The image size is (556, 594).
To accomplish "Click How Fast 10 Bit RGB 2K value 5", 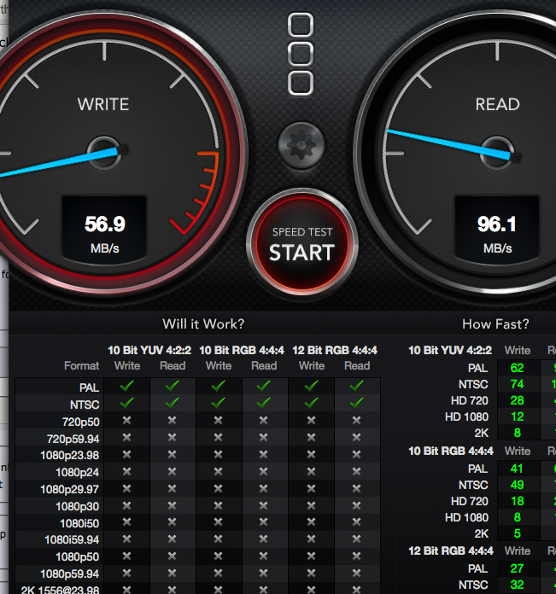I will click(x=518, y=533).
